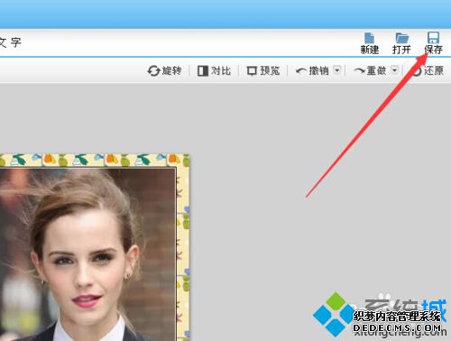The image size is (451, 341).
Task: Redo with the 重做 curved arrow
Action: coord(359,71)
